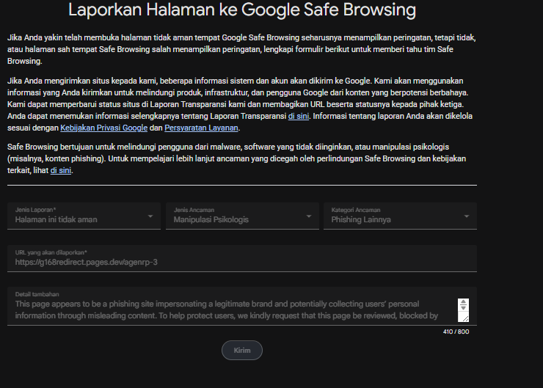Click the textarea scroll down arrow

click(x=463, y=308)
